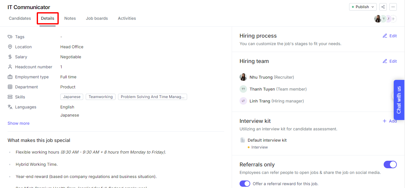Screen dimensions: 405x188
Task: Toggle off the referral reward offer switch
Action: pyautogui.click(x=245, y=184)
